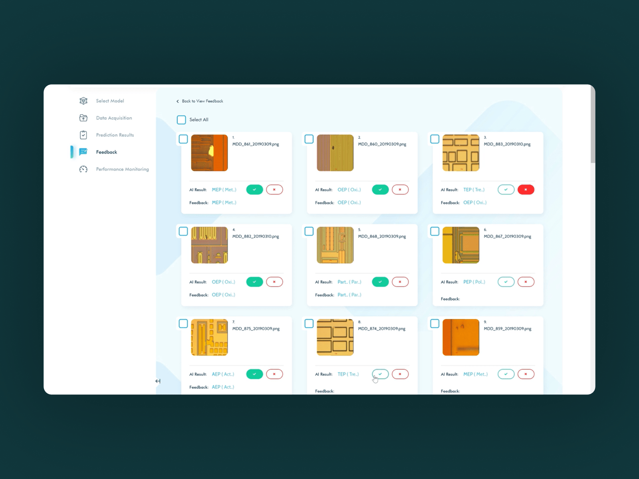The width and height of the screenshot is (639, 479).
Task: Open thumbnail of MDD_860_20190309.png
Action: (335, 153)
